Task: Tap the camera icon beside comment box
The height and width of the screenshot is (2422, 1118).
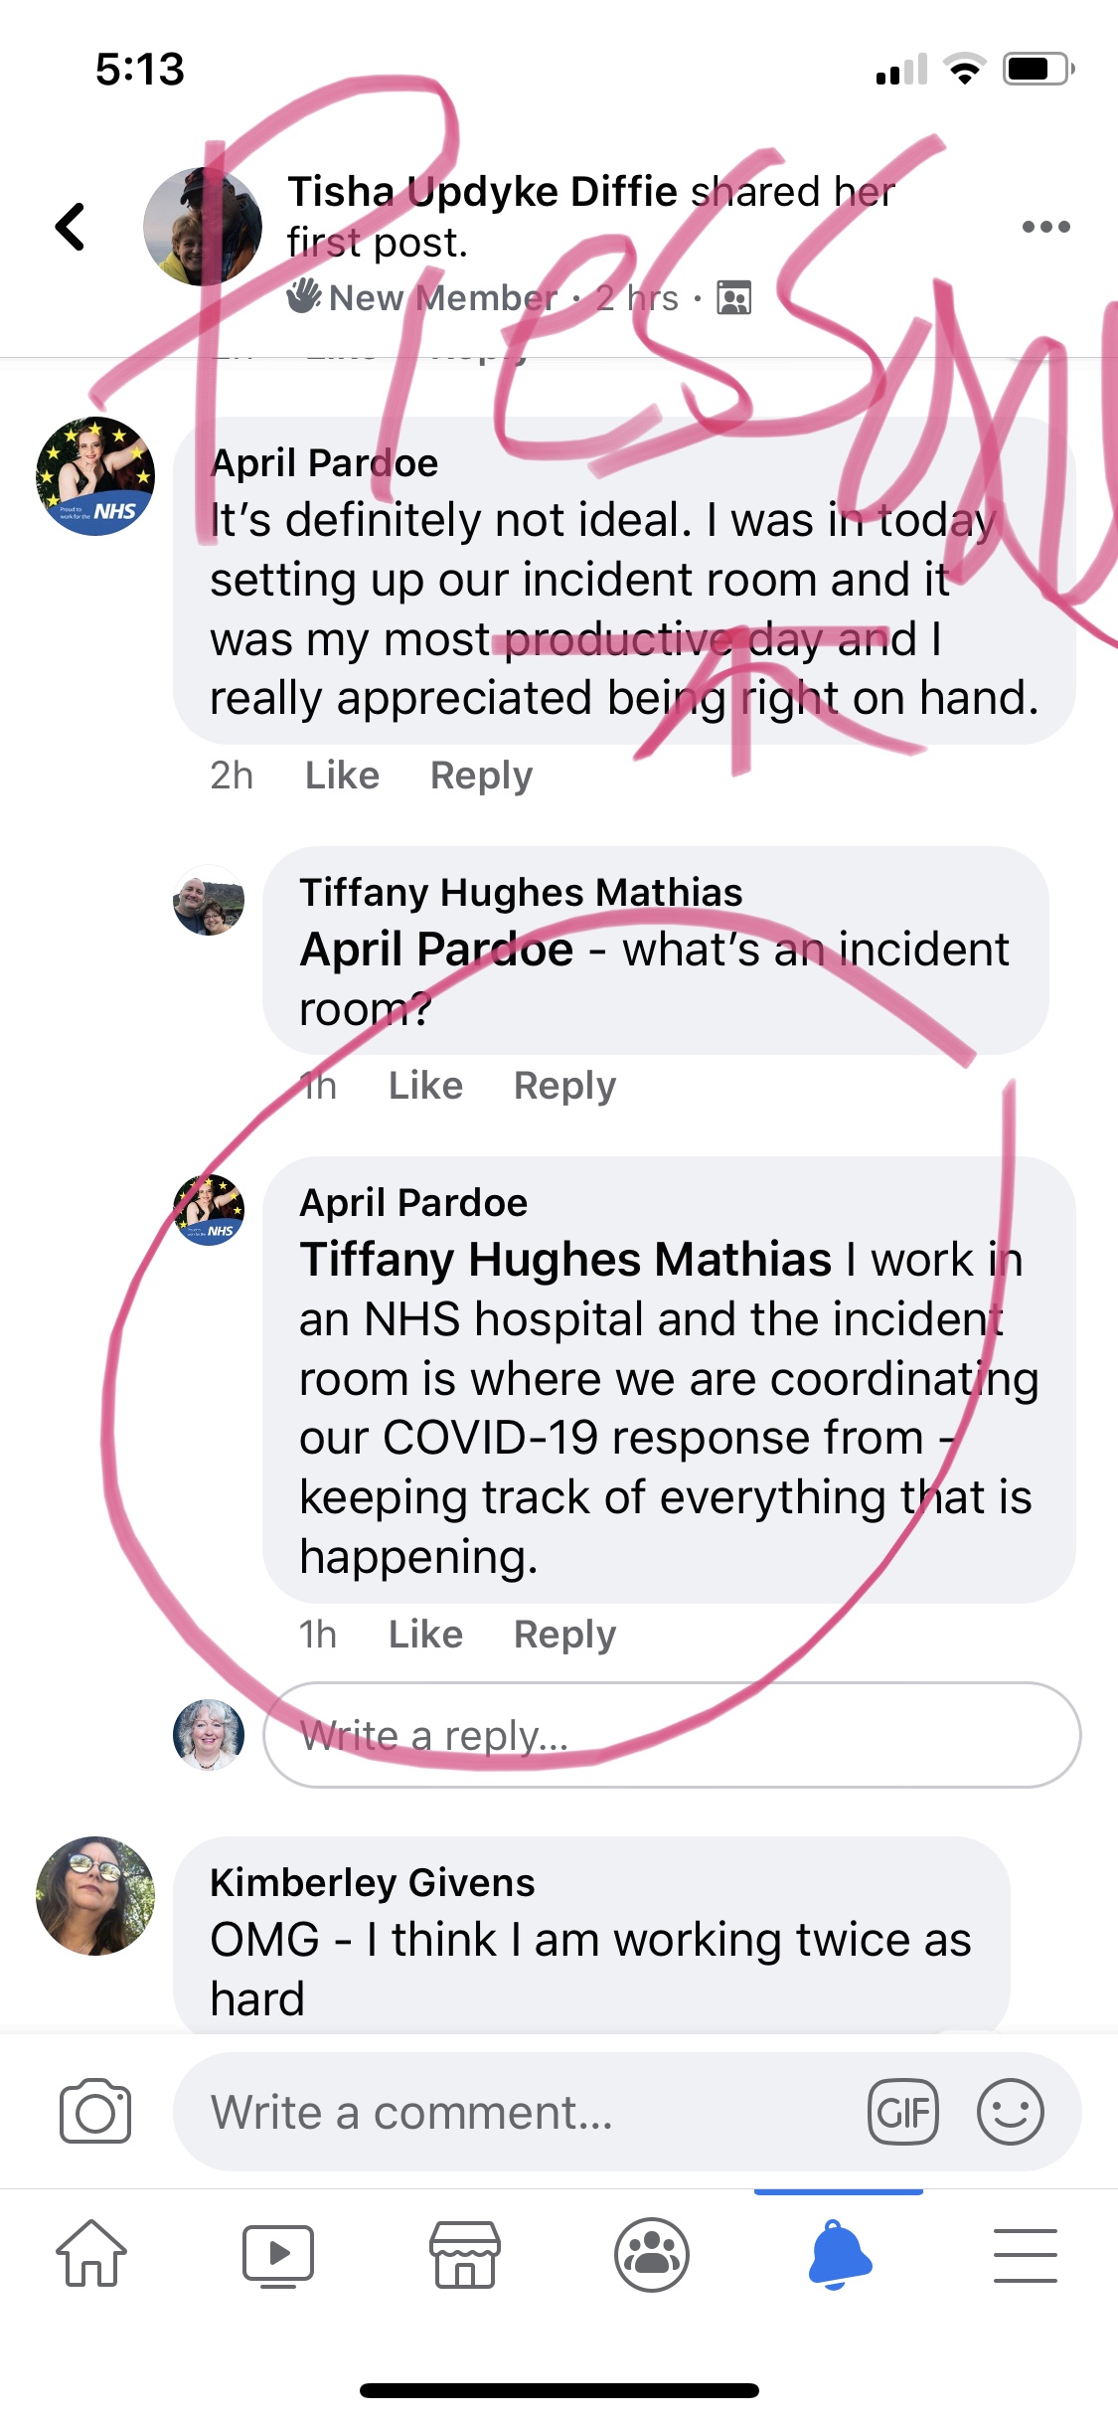Action: (x=95, y=2112)
